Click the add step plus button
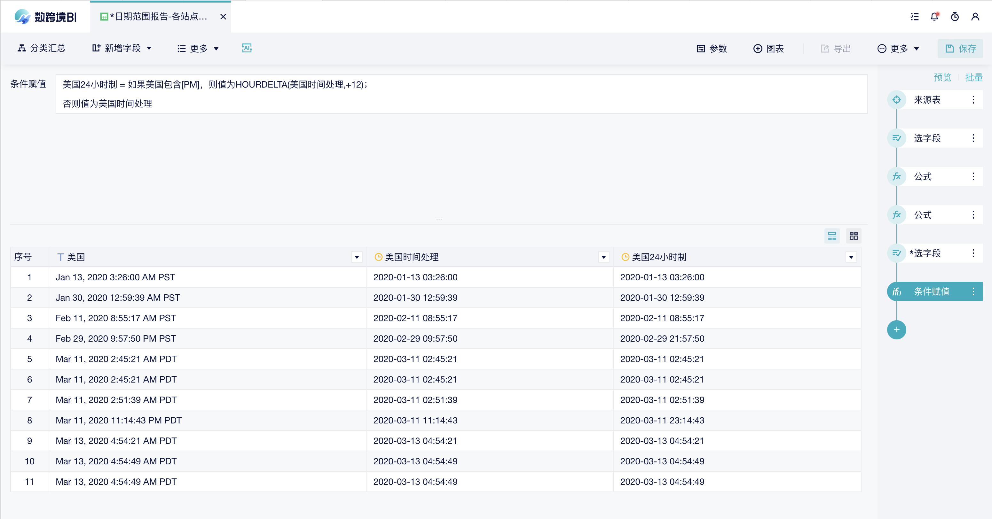 pos(896,330)
